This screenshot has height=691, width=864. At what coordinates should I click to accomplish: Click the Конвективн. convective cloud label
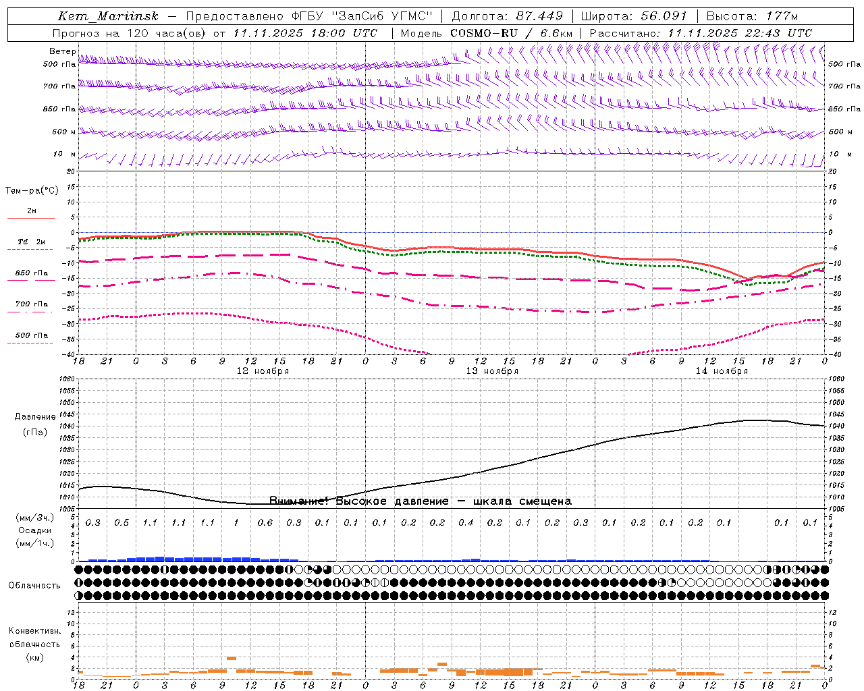point(34,631)
